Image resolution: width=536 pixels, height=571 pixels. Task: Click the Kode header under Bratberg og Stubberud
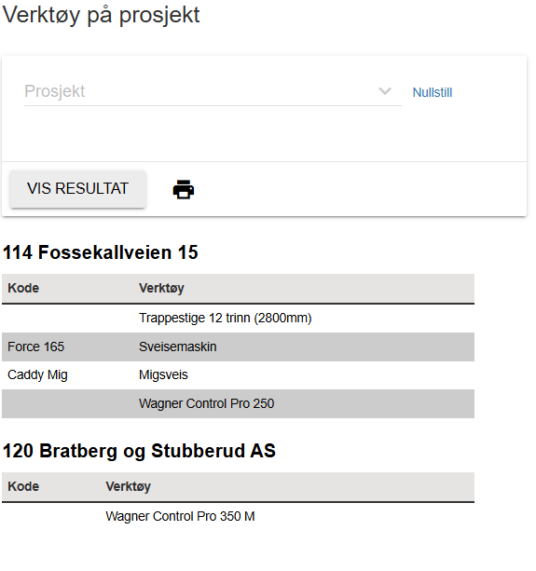point(23,486)
